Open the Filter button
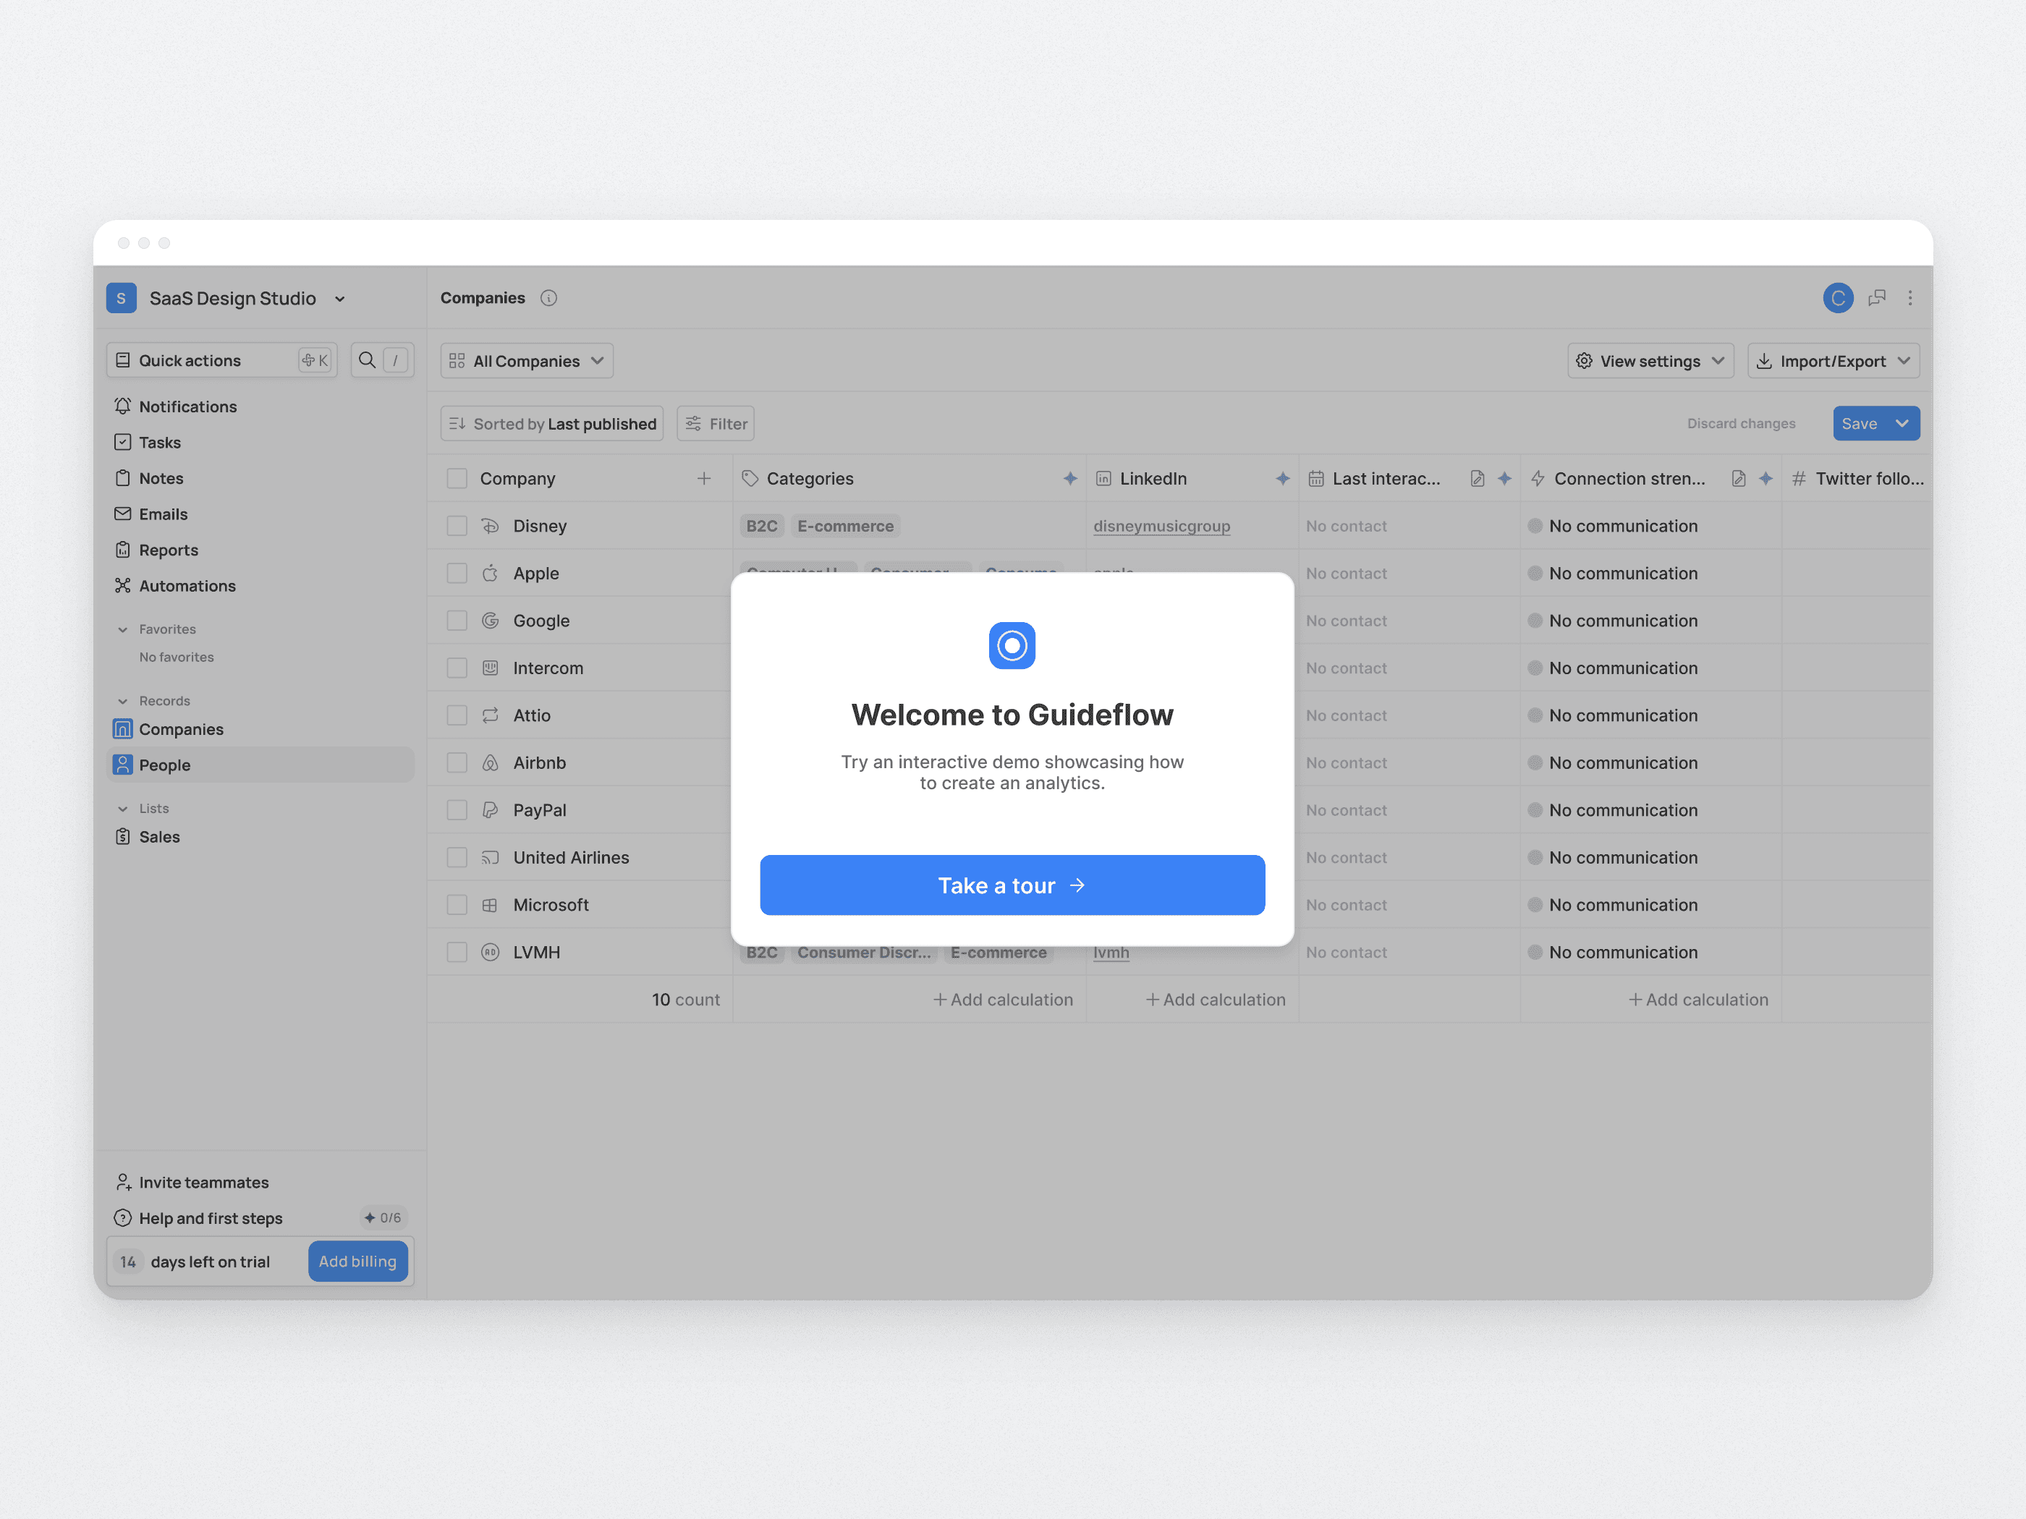 (716, 424)
